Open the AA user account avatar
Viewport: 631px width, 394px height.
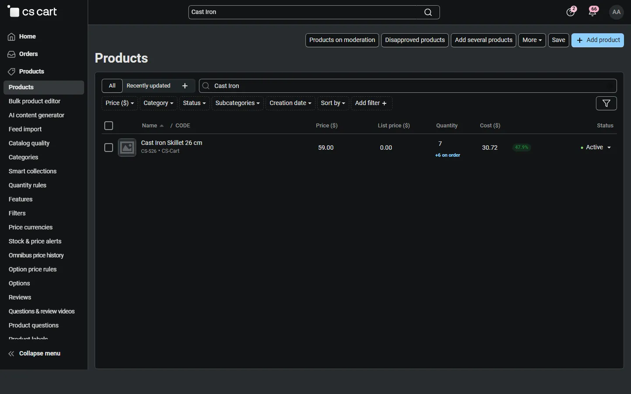click(x=617, y=12)
